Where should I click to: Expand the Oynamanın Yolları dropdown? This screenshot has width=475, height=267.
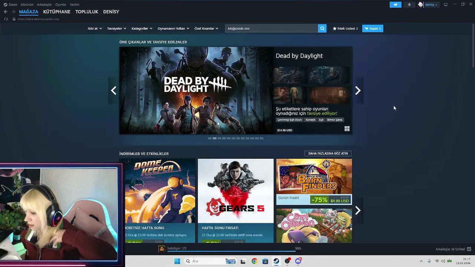[173, 29]
